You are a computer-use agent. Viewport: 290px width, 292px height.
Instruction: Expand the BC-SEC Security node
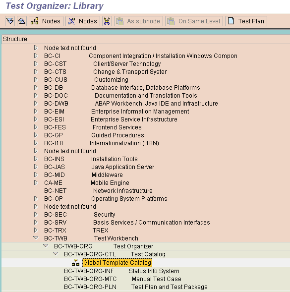pyautogui.click(x=36, y=214)
